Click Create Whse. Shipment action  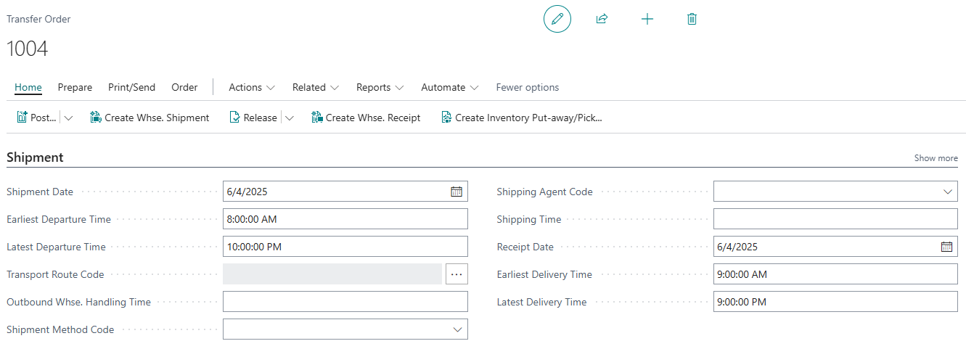[x=150, y=118]
